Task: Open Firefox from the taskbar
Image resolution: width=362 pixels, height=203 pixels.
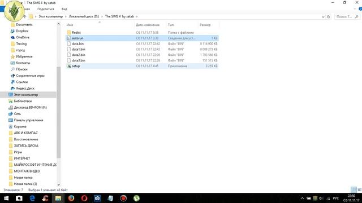Action: (71, 198)
